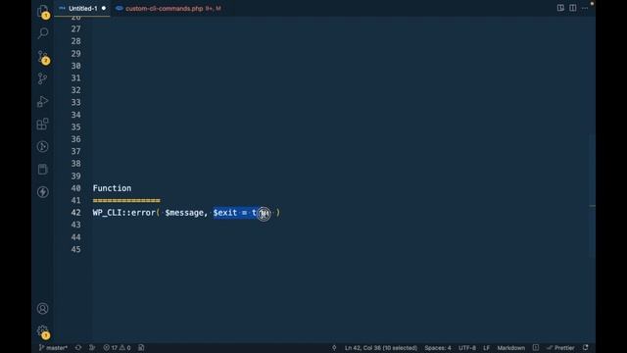The width and height of the screenshot is (627, 353).
Task: Open the Extensions view
Action: [x=43, y=125]
